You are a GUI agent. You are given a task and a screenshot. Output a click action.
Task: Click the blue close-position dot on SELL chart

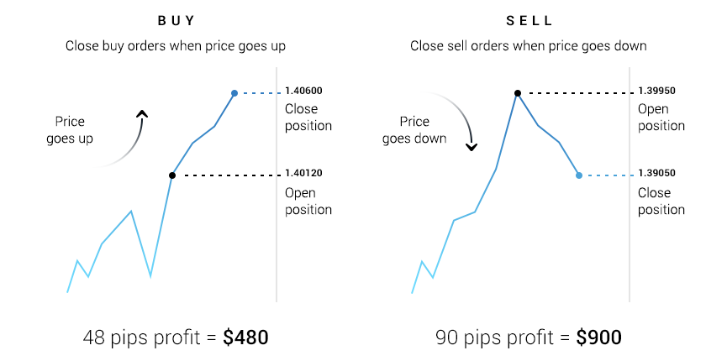(579, 175)
